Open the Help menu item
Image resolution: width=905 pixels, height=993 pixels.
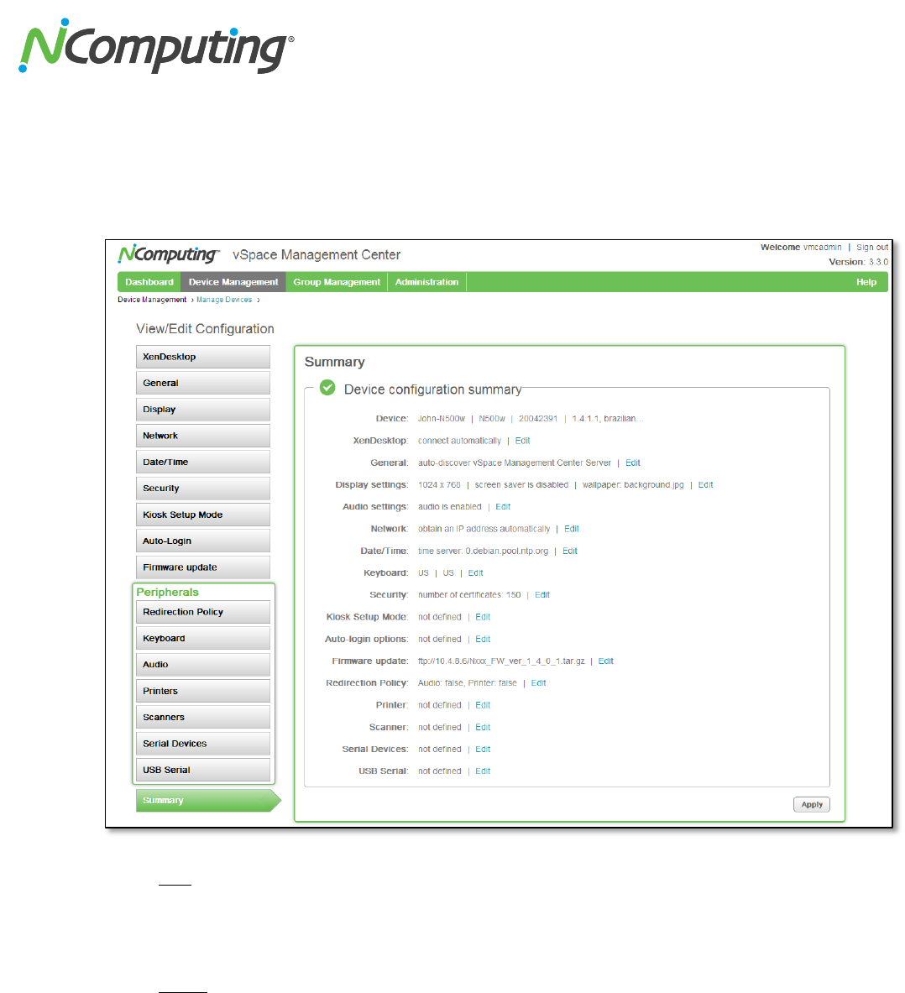(866, 282)
